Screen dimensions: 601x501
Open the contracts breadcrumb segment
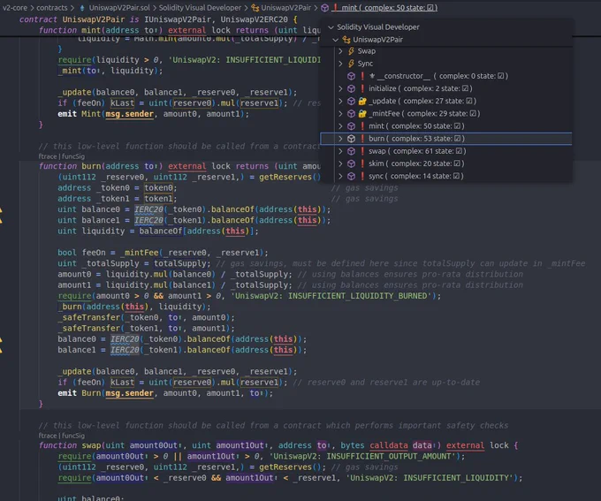coord(52,8)
